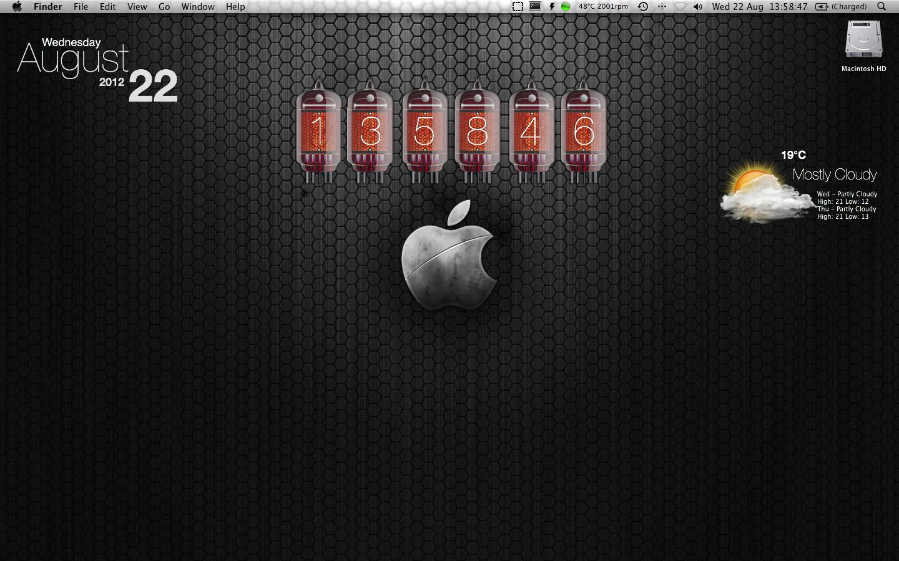Viewport: 899px width, 561px height.
Task: Click the August text in date widget
Action: 73,61
